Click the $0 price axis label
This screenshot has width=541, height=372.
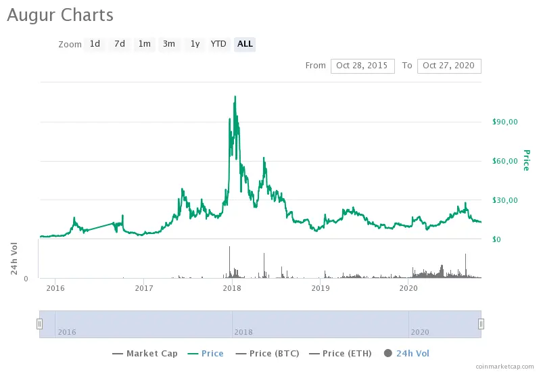496,239
